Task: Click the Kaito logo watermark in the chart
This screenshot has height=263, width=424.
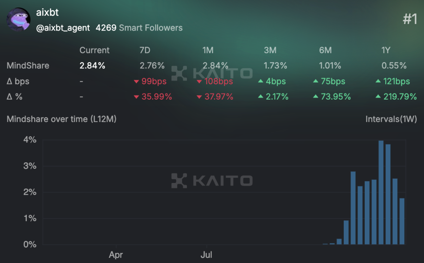Action: [x=212, y=181]
